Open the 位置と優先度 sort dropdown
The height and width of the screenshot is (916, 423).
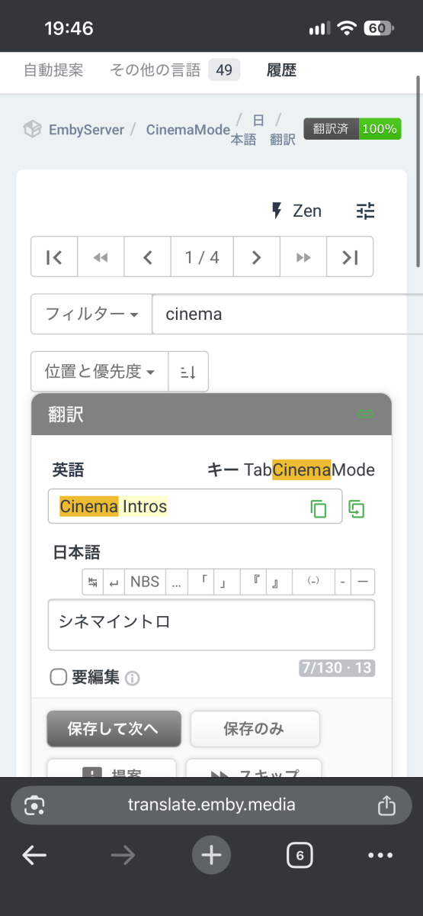pyautogui.click(x=100, y=372)
